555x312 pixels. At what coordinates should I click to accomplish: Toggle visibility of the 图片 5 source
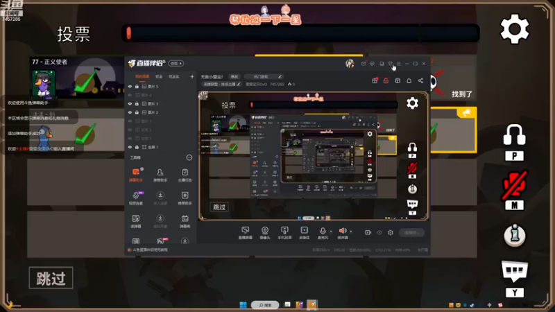pyautogui.click(x=130, y=86)
